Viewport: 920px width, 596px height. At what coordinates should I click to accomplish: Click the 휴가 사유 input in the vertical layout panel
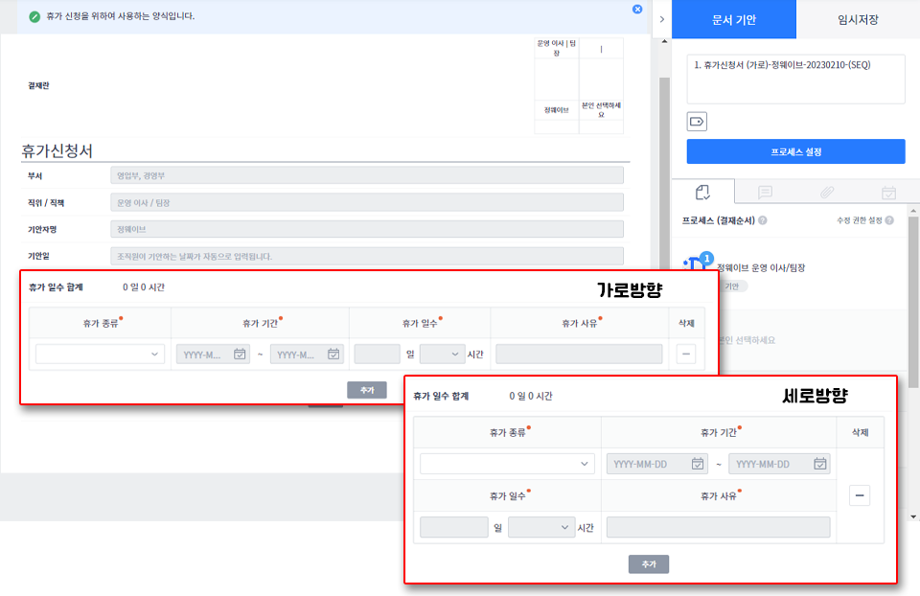click(x=718, y=527)
